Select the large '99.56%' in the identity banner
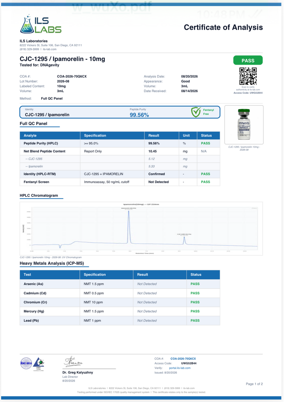290x402 pixels. coord(139,115)
